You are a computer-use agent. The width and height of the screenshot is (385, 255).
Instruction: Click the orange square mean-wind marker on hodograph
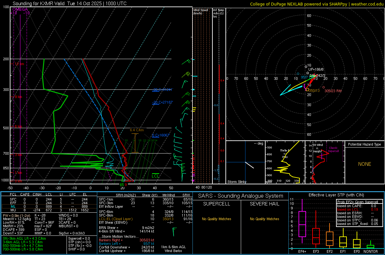[307, 90]
